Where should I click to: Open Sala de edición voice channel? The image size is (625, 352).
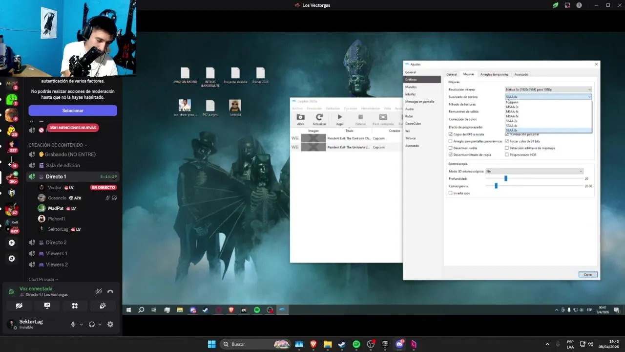[x=73, y=165]
